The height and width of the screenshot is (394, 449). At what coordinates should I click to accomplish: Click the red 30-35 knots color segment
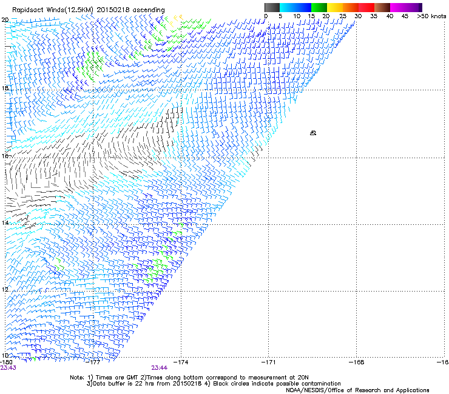(366, 7)
